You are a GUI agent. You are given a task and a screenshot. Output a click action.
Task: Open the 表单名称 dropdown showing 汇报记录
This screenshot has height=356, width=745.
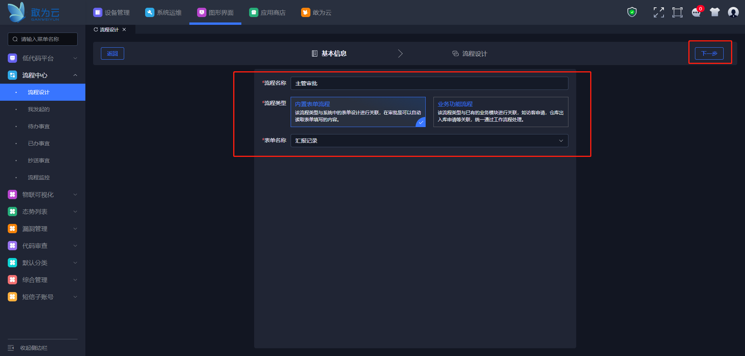tap(430, 141)
